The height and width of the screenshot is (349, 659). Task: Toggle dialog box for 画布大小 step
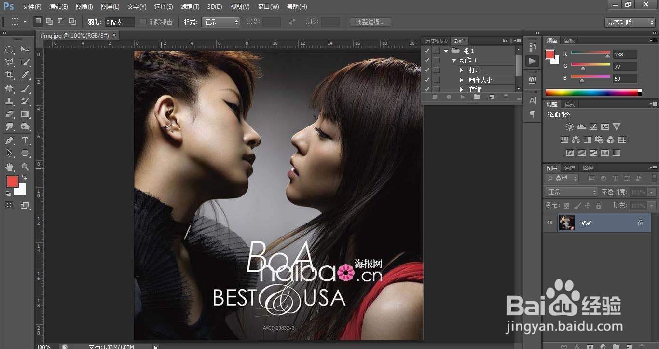click(x=437, y=80)
